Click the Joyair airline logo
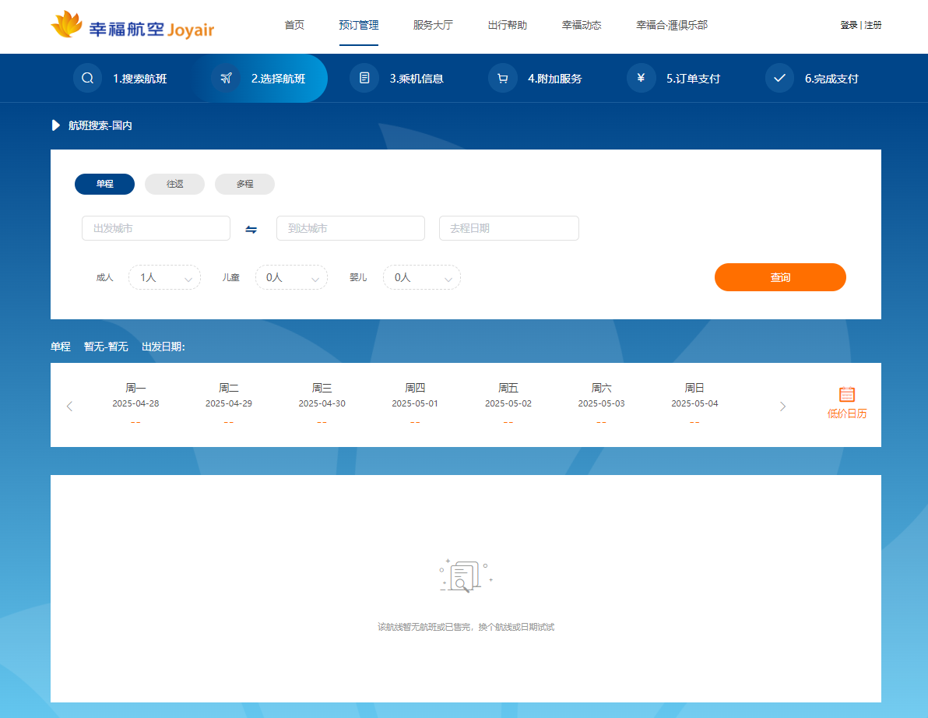 [132, 26]
